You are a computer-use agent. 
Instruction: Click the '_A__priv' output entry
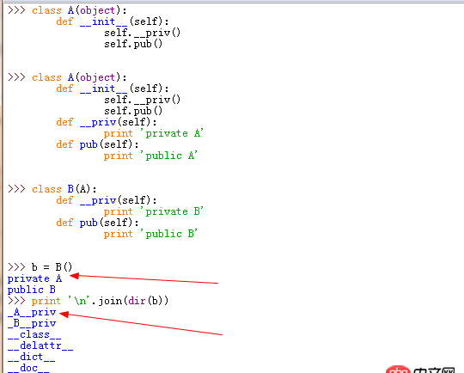[32, 312]
